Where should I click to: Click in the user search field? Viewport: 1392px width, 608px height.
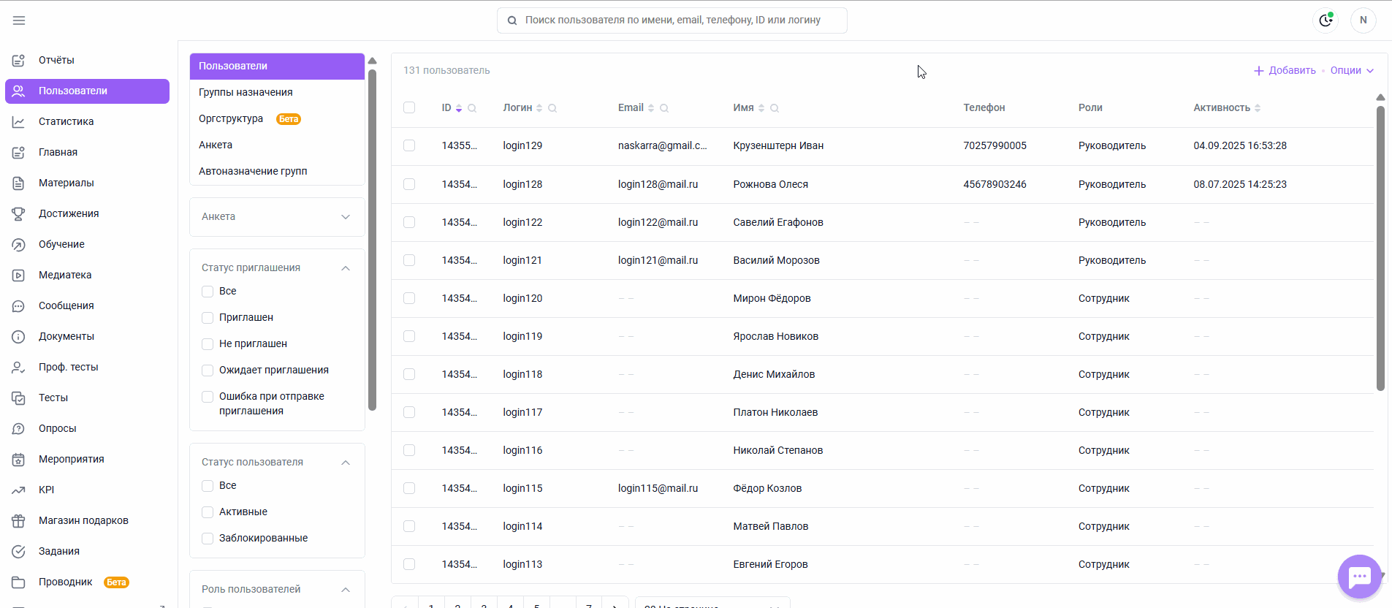[672, 20]
